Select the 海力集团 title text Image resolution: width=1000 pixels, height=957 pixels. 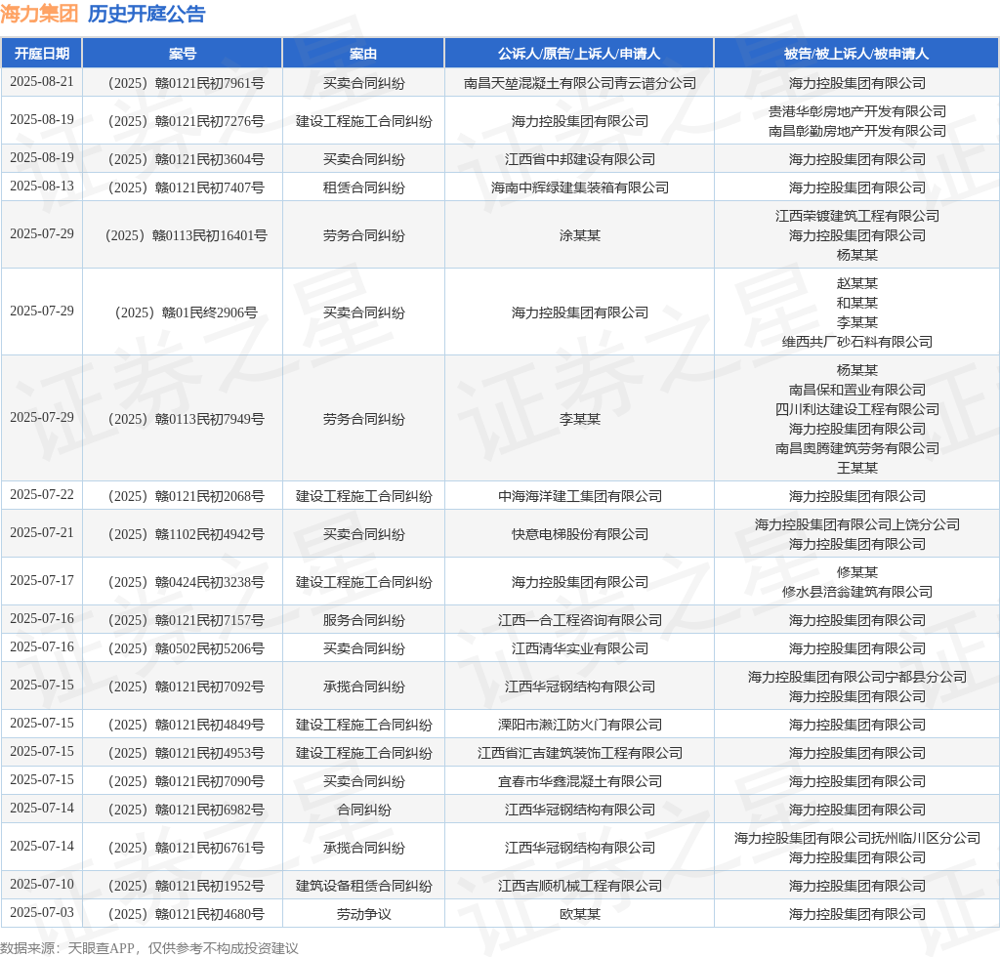39,14
